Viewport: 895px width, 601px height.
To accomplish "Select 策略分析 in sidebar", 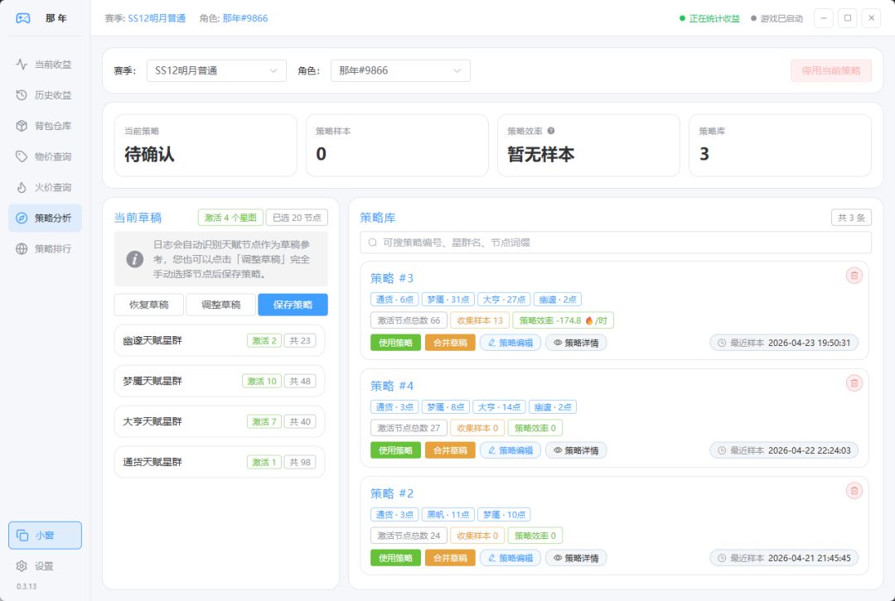I will coord(45,218).
